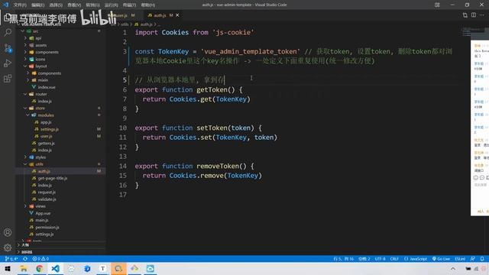Click UTF-8 encoding selector
Screen dimensions: 489x275
pos(380,259)
